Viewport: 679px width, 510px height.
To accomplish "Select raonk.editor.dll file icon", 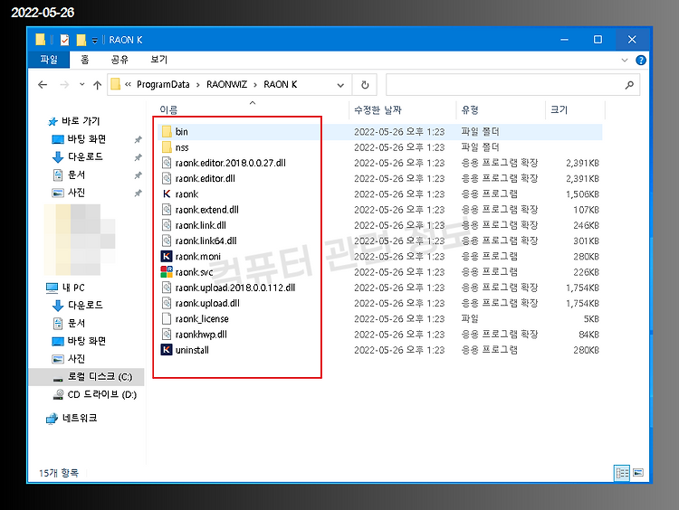I will (167, 178).
